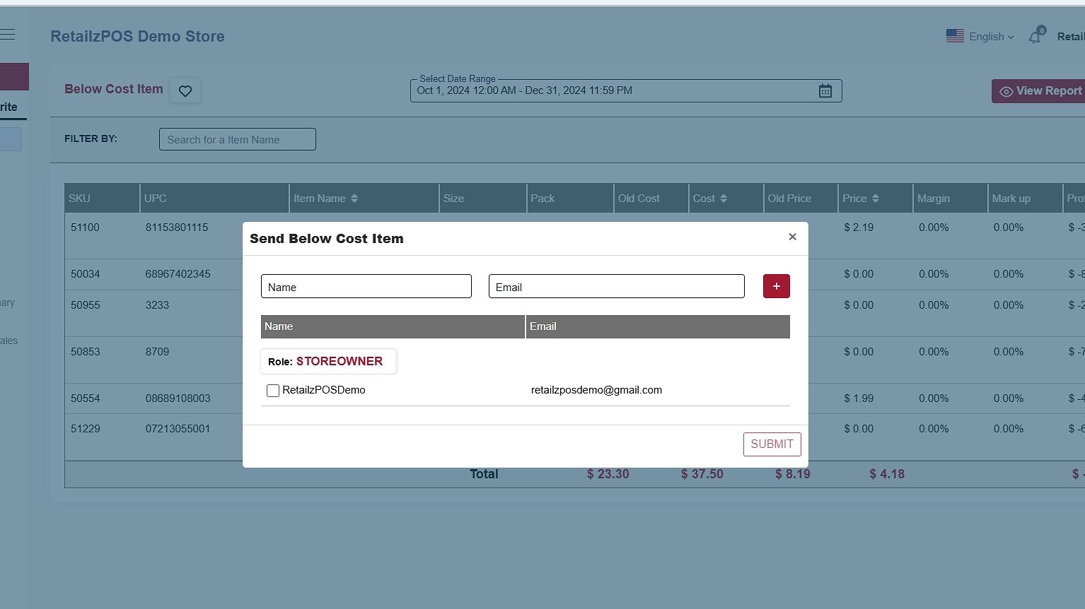This screenshot has width=1085, height=609.
Task: Click the Email input field
Action: click(x=616, y=287)
